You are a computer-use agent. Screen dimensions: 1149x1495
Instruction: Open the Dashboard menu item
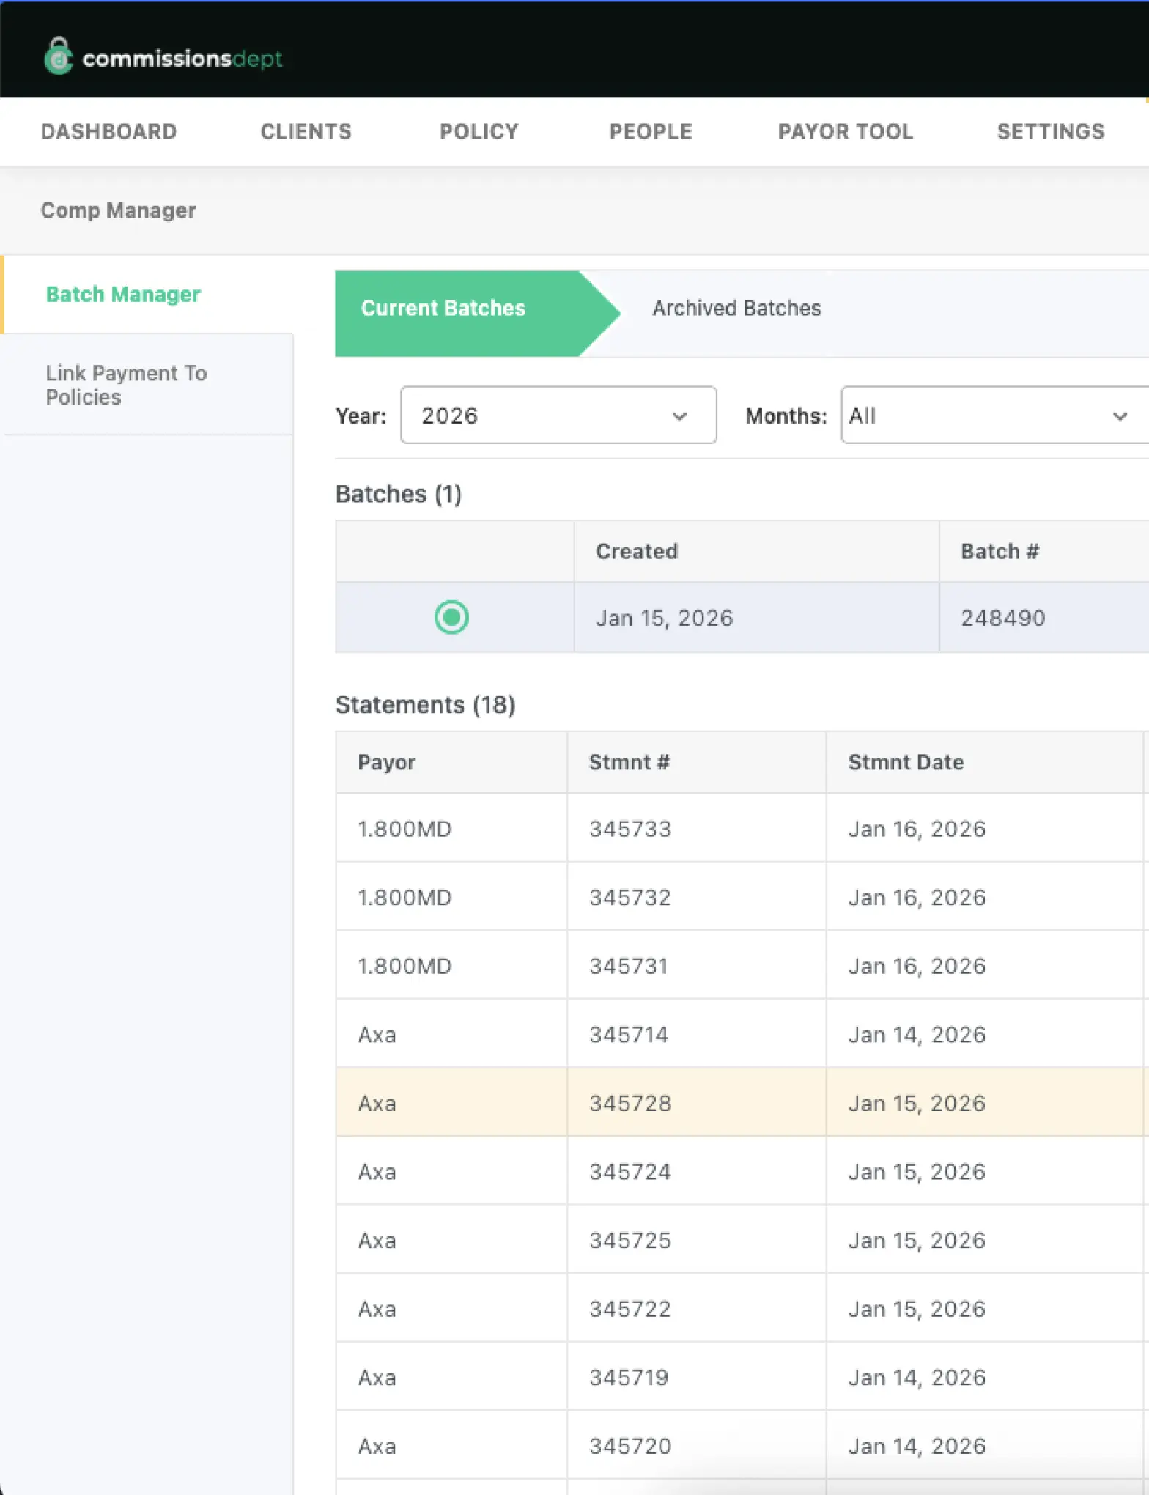108,131
